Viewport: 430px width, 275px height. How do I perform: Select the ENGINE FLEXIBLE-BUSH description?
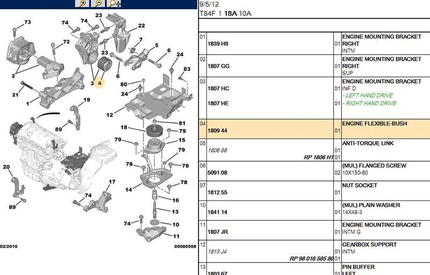tap(375, 124)
